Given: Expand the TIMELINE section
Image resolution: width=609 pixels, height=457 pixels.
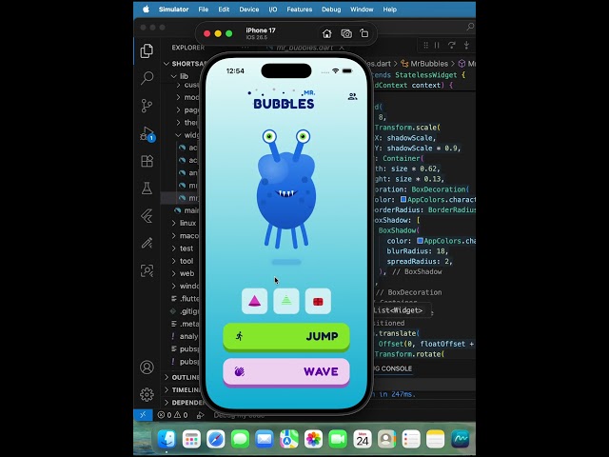Looking at the screenshot, I should 182,389.
